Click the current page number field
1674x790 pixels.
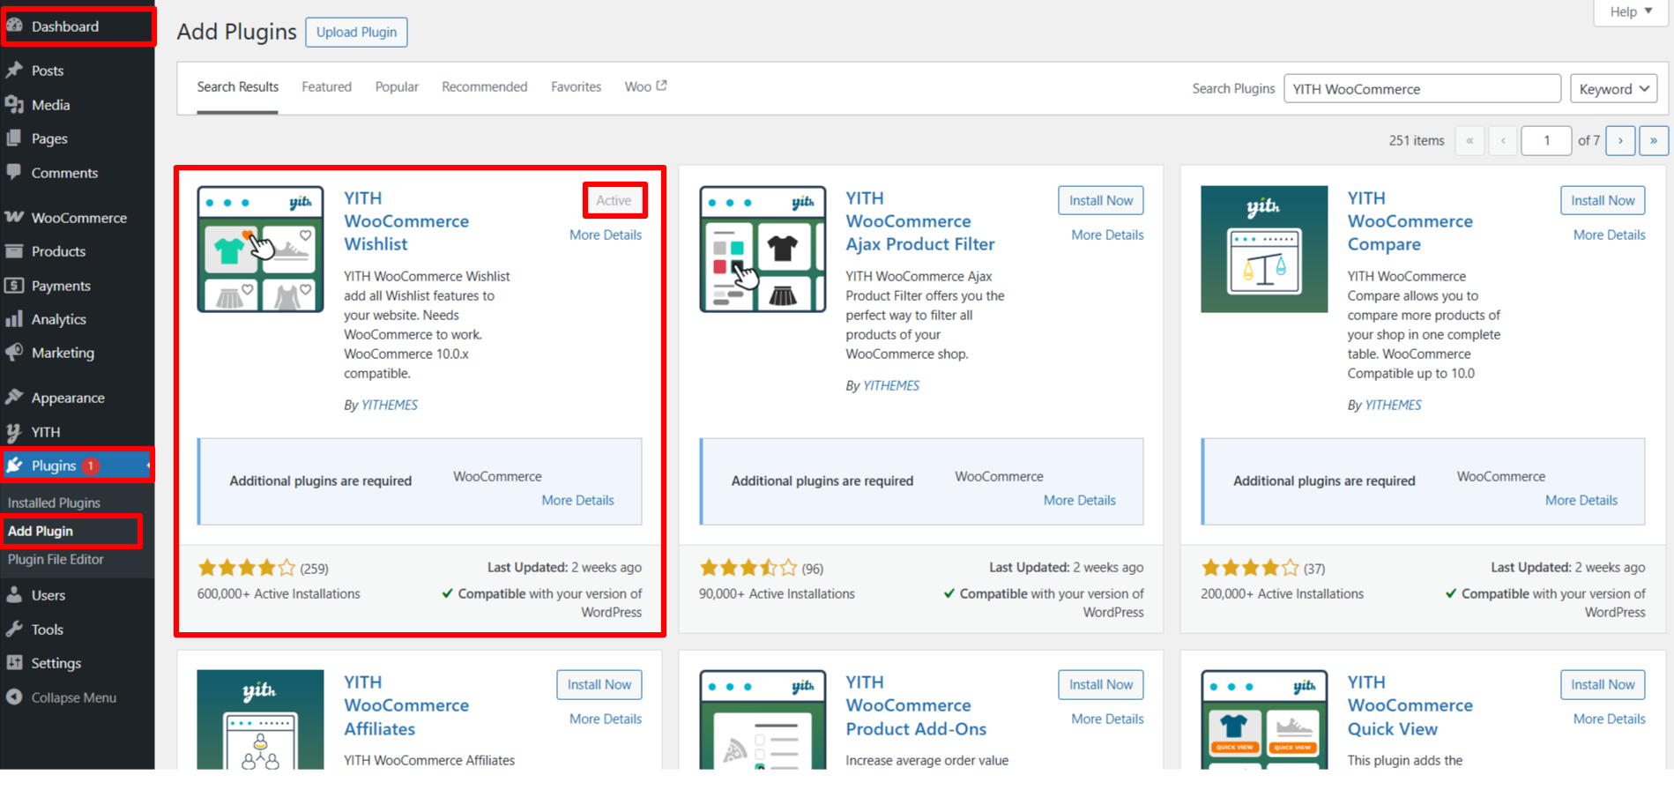tap(1546, 140)
